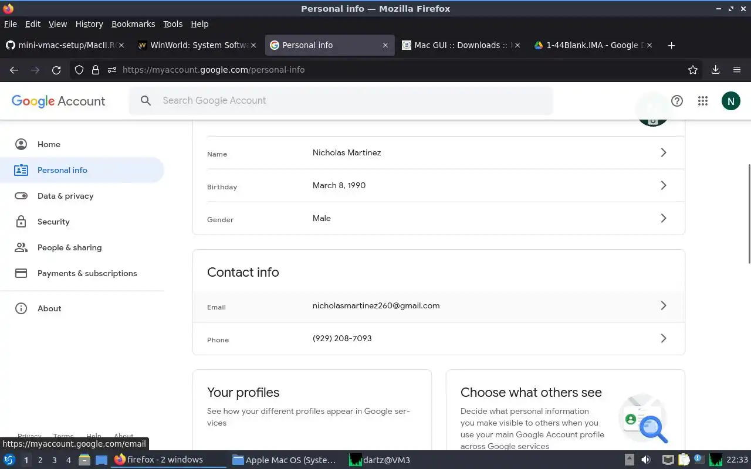This screenshot has height=469, width=751.
Task: Open the Edit menu
Action: (33, 24)
